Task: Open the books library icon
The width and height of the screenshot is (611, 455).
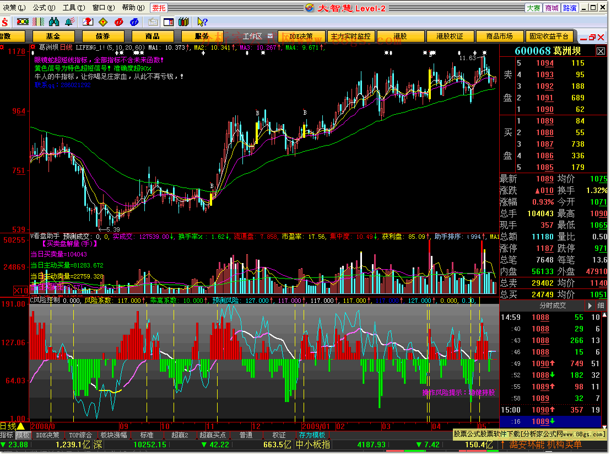Action: click(183, 22)
